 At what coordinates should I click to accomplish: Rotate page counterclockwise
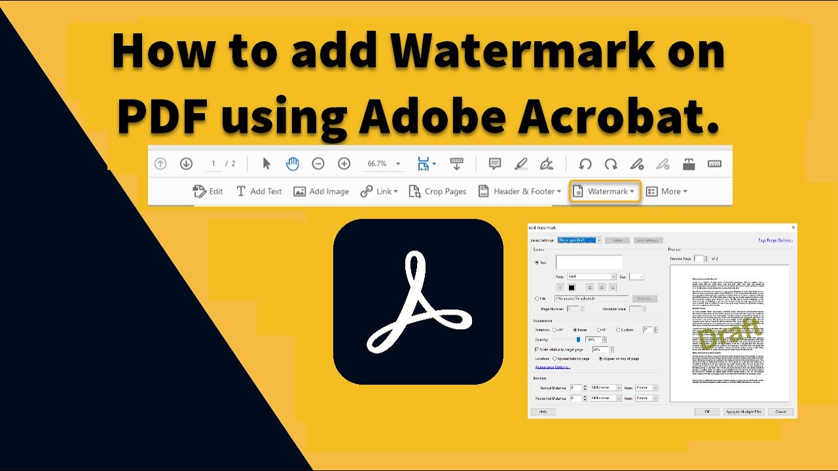(x=585, y=164)
